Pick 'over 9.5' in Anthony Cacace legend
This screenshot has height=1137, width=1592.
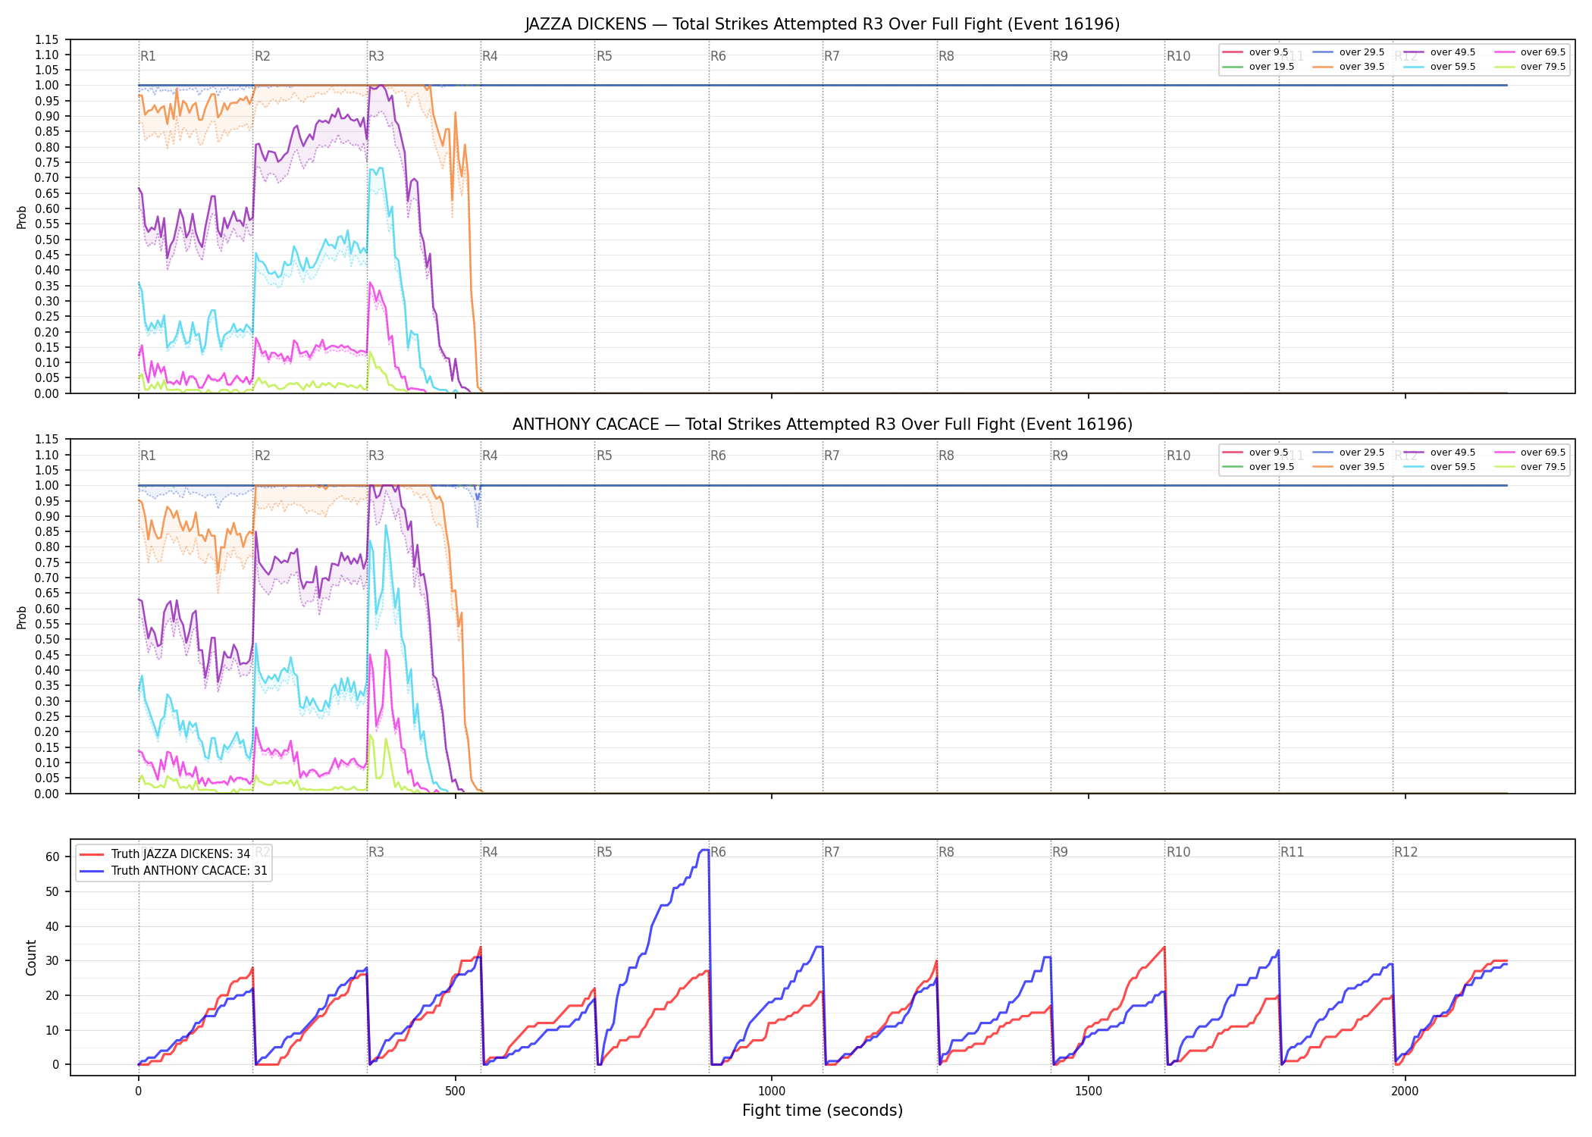[1268, 453]
